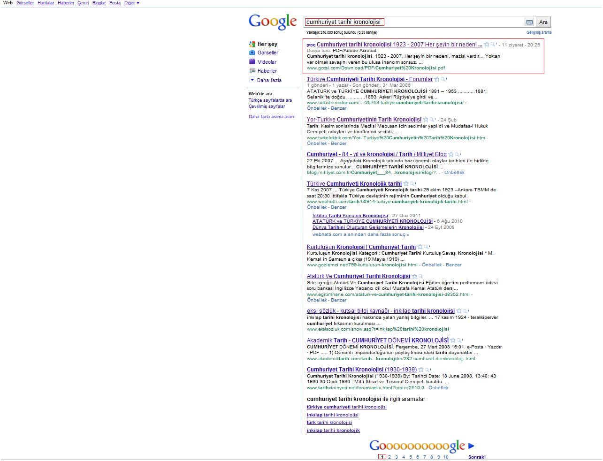Expand 'Daha fazla' in left sidebar
The image size is (603, 461).
point(266,80)
